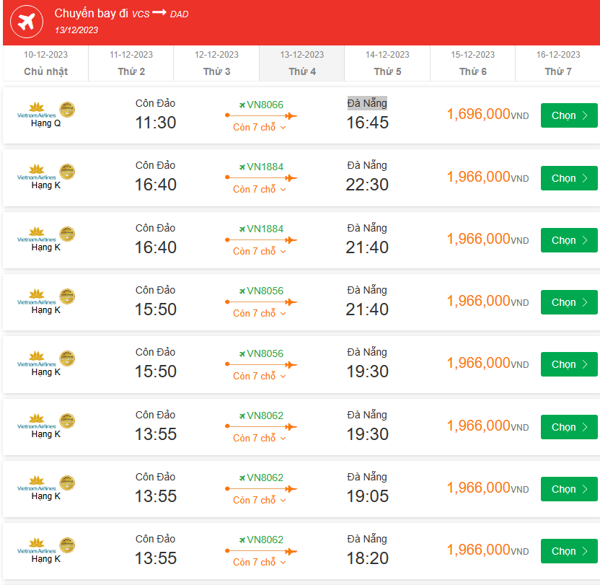Click the green plane icon beside VN8066
Viewport: 600px width, 585px height.
(x=242, y=105)
